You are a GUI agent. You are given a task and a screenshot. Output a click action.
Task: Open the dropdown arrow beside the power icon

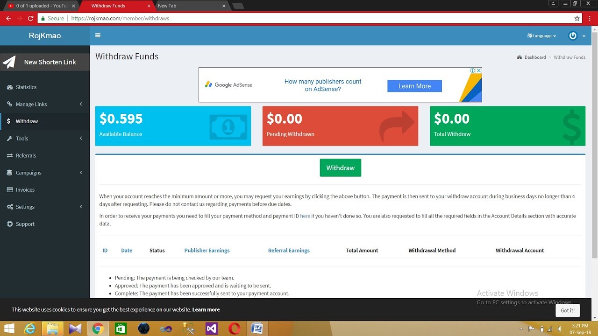[584, 36]
